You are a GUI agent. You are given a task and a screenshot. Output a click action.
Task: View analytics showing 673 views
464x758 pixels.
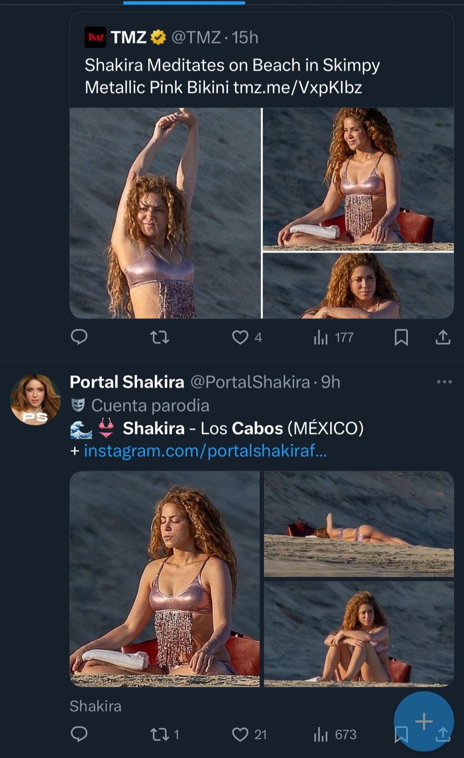click(x=335, y=734)
